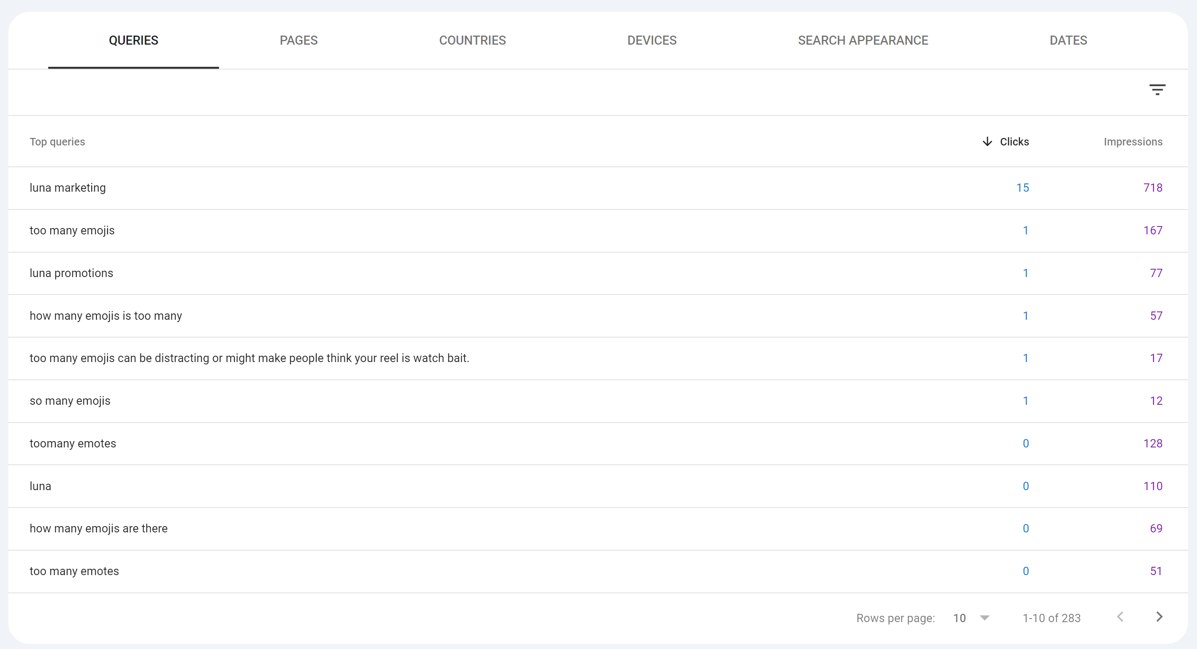Expand rows per page selector dropdown
1197x649 pixels.
985,616
